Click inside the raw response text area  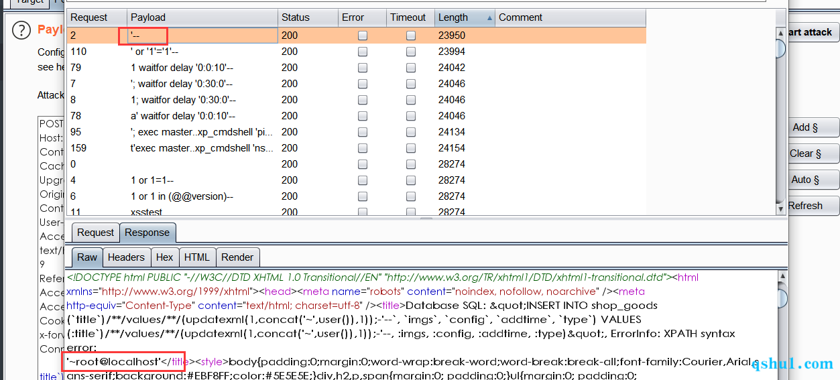420,326
